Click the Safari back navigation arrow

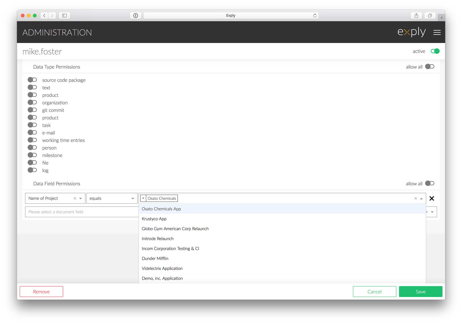tap(44, 15)
